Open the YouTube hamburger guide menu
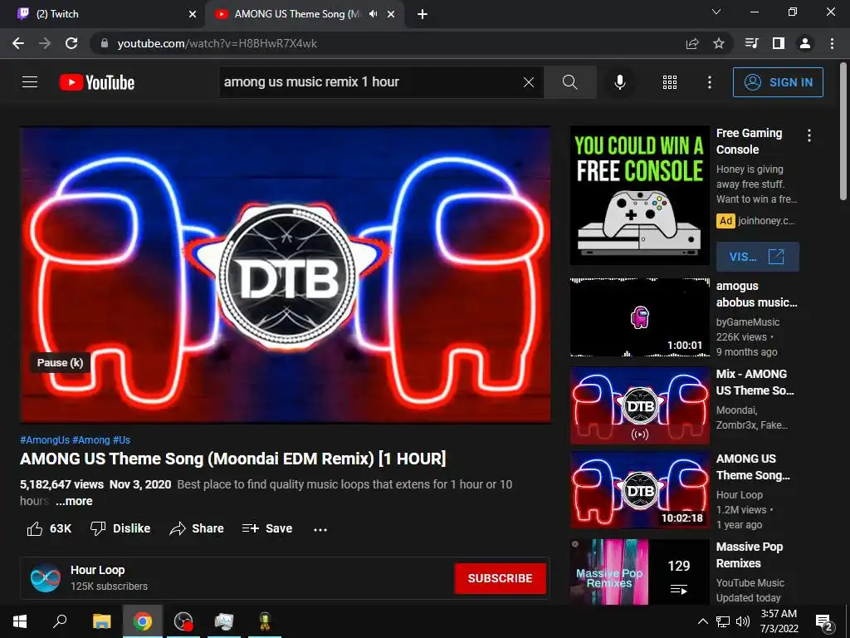The image size is (850, 638). [x=30, y=82]
